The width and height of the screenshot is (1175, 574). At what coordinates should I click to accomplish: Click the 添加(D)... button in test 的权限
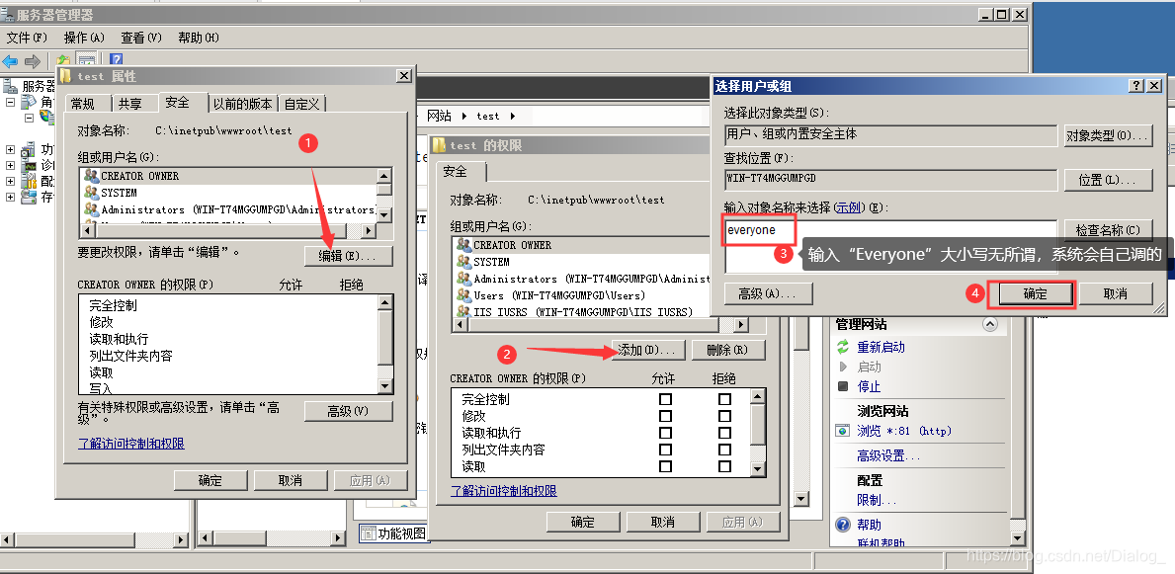(647, 349)
